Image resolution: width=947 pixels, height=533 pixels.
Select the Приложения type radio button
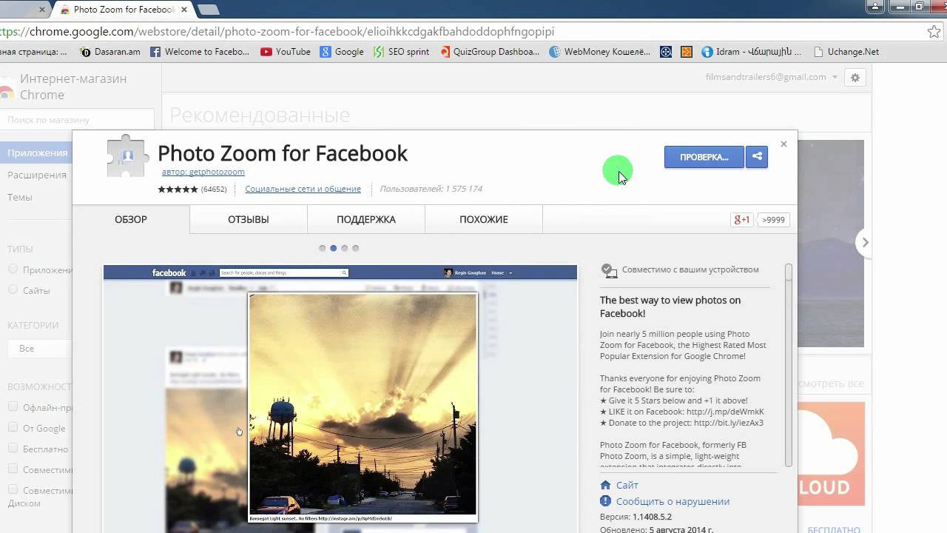[x=13, y=269]
